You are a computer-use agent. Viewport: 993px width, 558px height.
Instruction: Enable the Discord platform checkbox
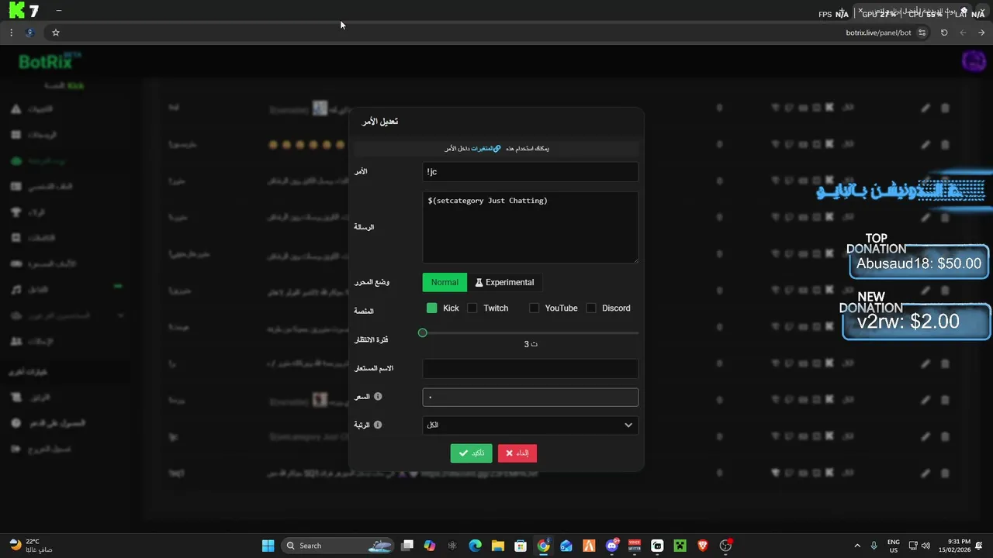(x=591, y=308)
